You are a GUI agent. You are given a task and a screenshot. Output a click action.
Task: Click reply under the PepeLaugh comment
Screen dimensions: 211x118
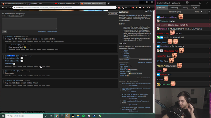48,76
